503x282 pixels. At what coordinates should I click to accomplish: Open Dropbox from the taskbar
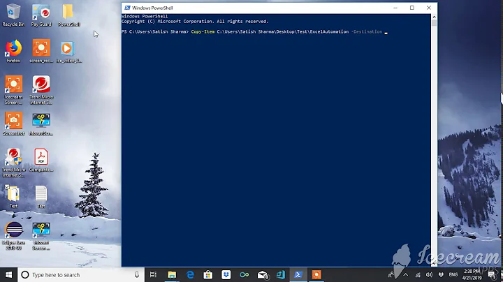click(x=226, y=275)
